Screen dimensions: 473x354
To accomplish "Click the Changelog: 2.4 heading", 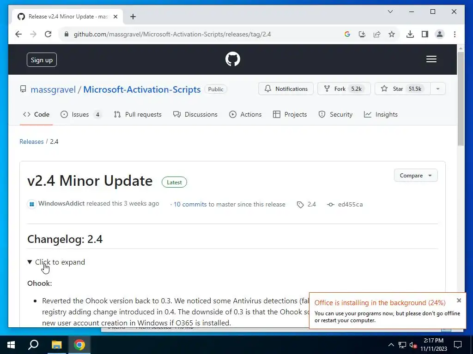I will point(65,239).
